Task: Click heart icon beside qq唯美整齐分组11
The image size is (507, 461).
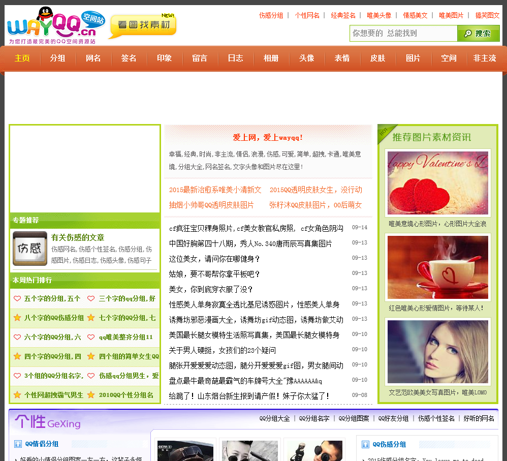Action: tap(91, 337)
